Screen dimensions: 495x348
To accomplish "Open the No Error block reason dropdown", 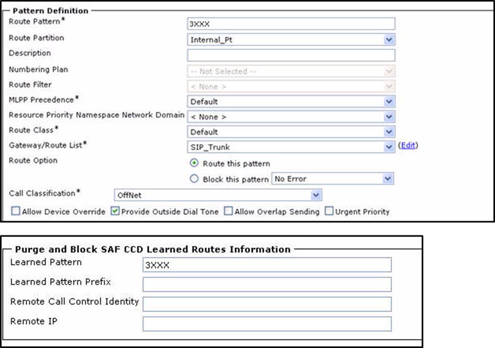I will tap(332, 179).
